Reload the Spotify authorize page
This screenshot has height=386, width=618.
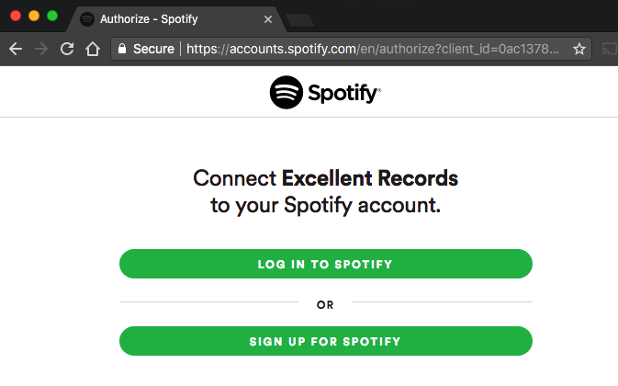click(67, 49)
